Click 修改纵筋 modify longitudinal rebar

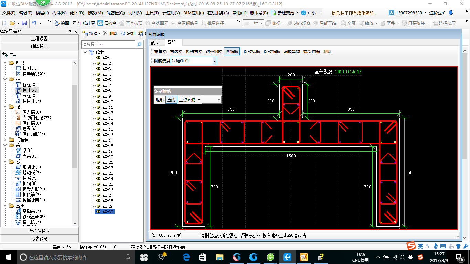tap(252, 52)
